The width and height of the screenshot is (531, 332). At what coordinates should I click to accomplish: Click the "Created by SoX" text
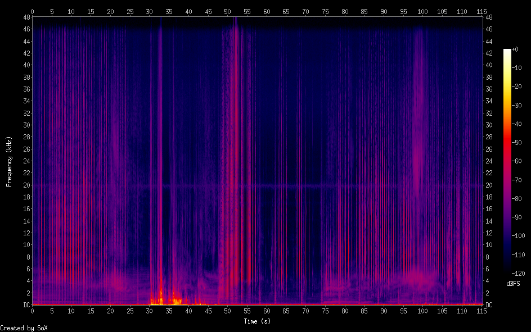coord(24,328)
